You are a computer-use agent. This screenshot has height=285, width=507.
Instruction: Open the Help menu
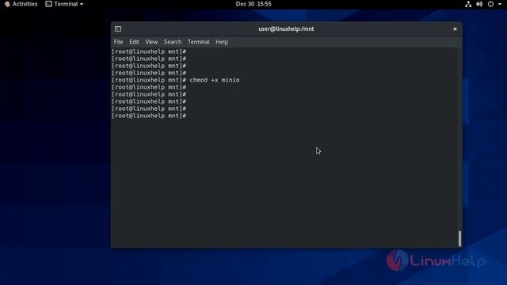(x=222, y=42)
